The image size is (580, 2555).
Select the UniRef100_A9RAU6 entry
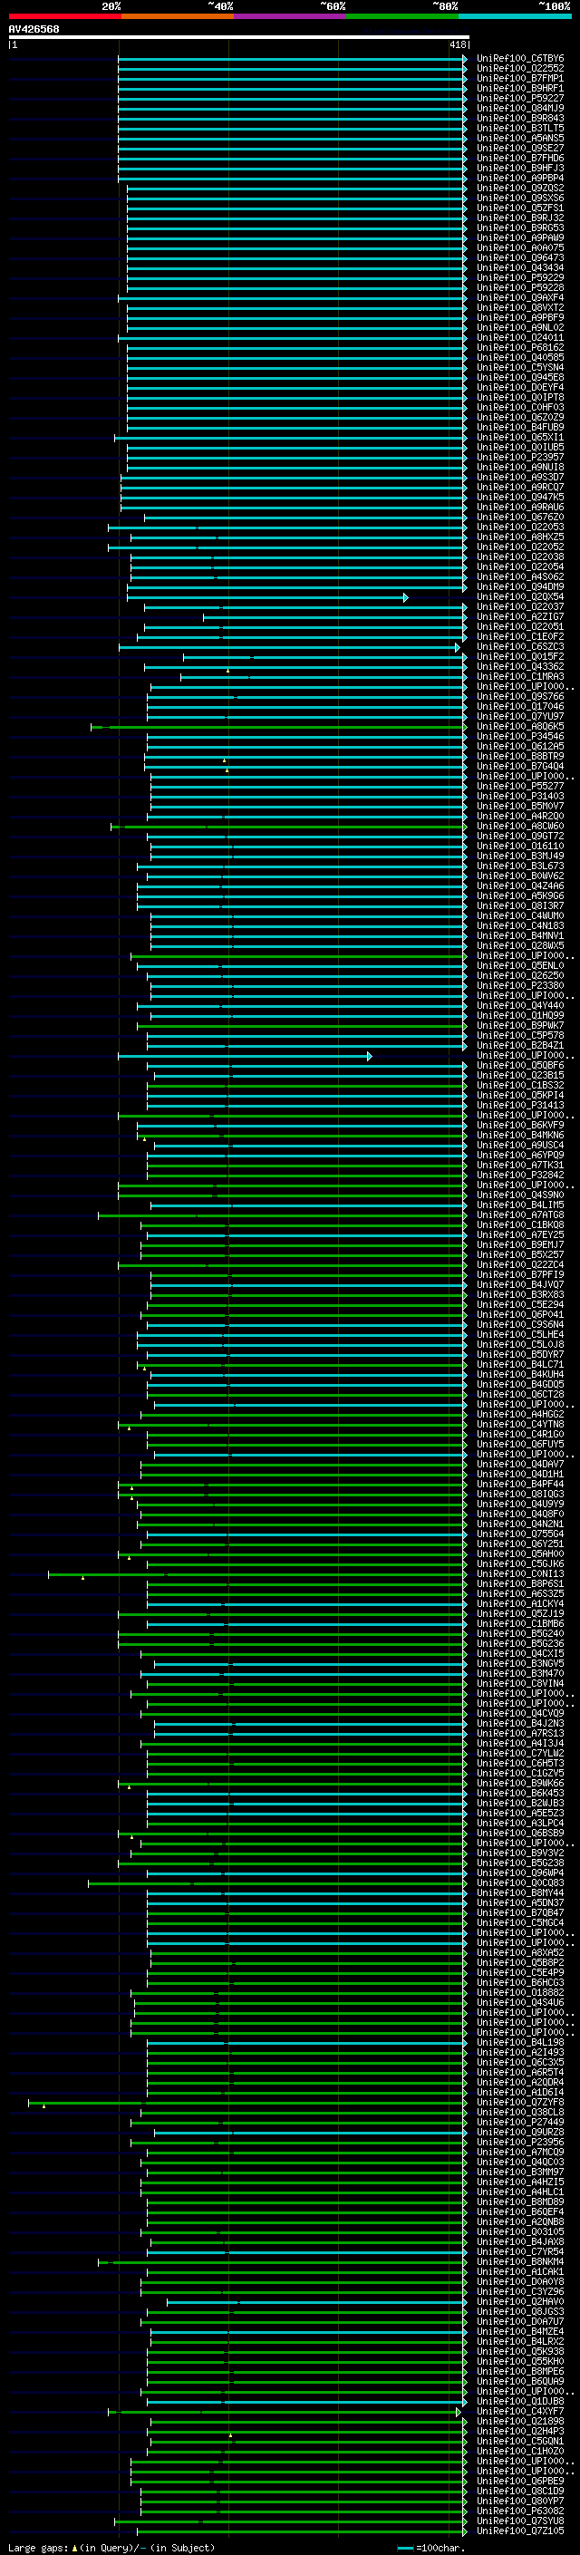pyautogui.click(x=519, y=507)
